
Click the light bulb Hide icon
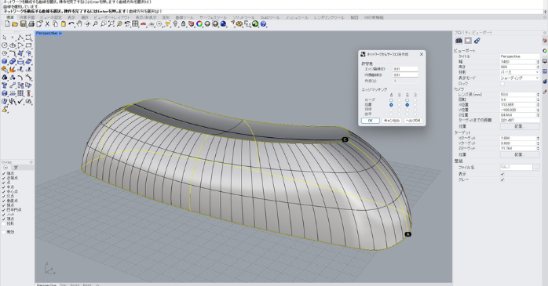[x=175, y=24]
